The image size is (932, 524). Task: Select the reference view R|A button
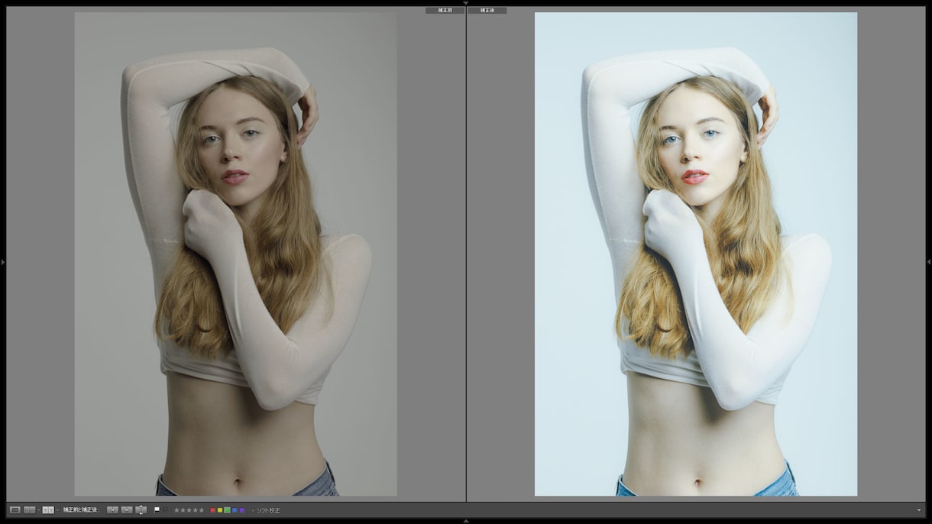(x=30, y=509)
